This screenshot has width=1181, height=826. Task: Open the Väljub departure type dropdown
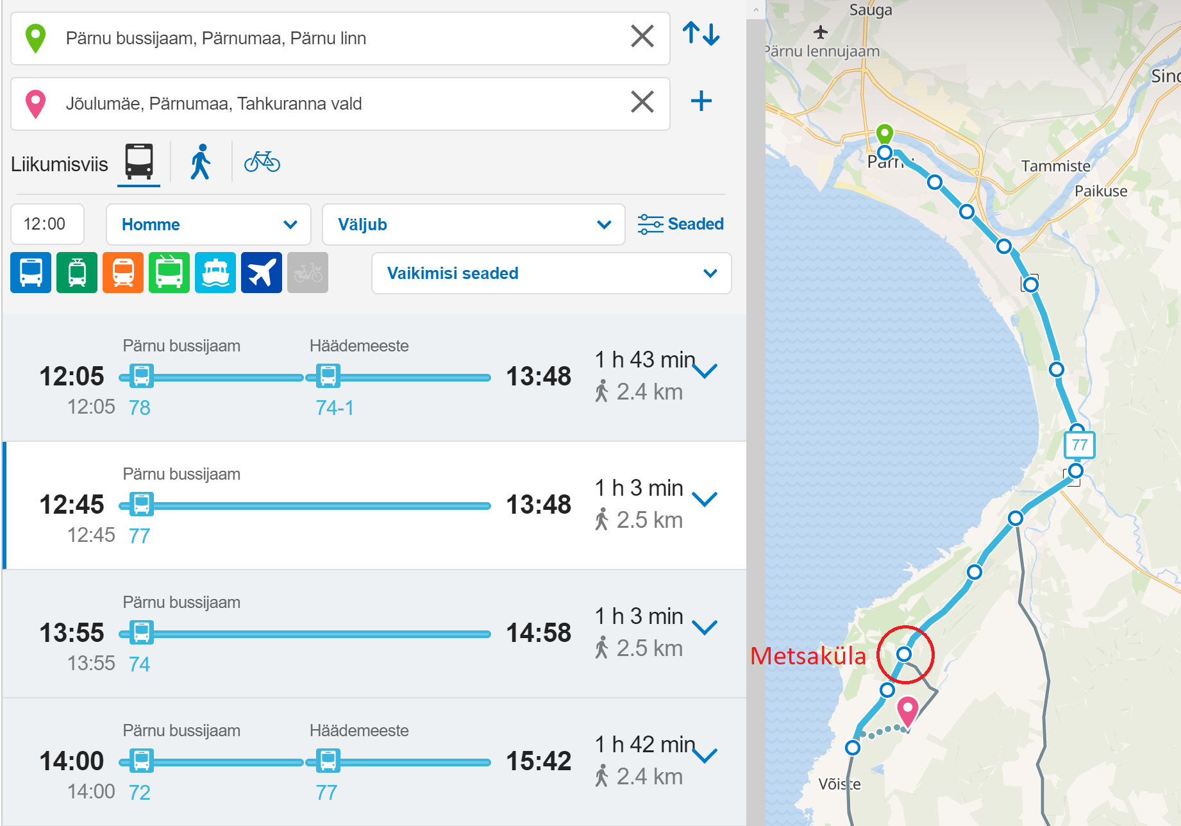coord(473,224)
